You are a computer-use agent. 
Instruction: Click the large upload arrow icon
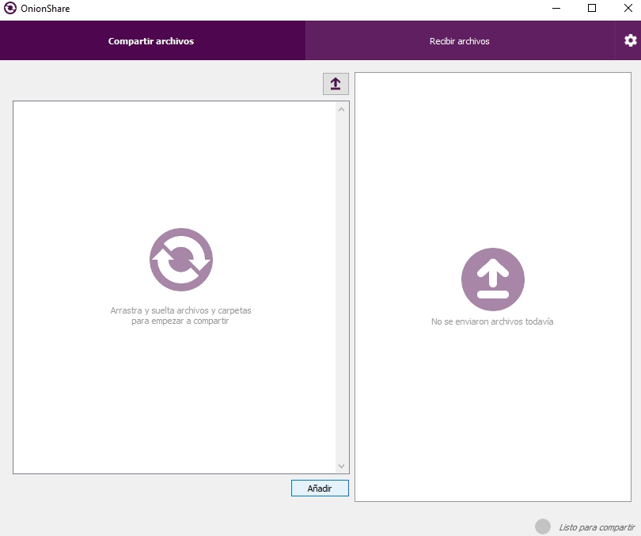click(x=492, y=279)
